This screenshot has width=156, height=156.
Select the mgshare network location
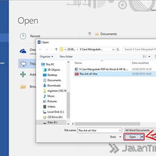[x=55, y=91]
